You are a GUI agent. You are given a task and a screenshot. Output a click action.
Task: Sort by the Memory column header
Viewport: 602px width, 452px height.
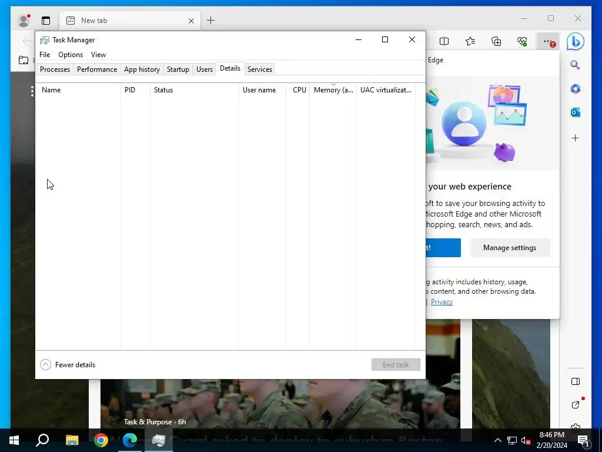[333, 90]
